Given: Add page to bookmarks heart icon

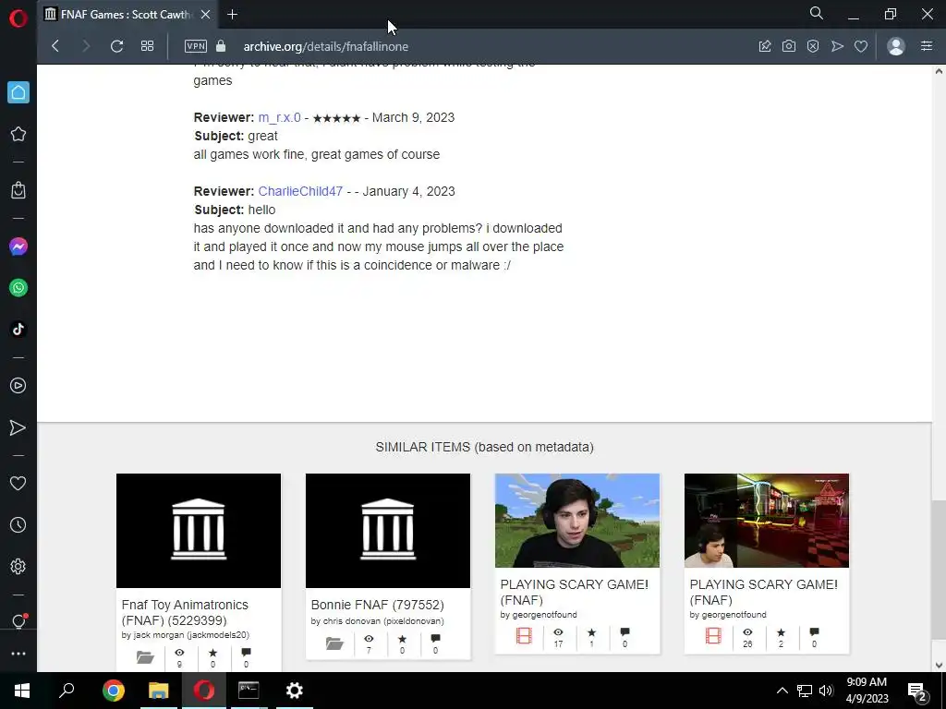Looking at the screenshot, I should pyautogui.click(x=861, y=46).
